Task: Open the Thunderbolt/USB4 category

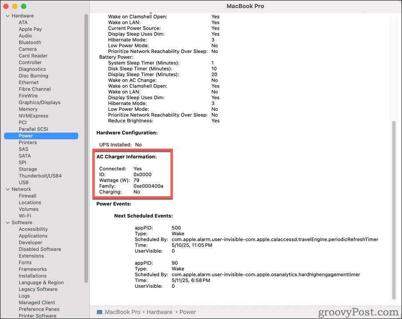Action: [40, 176]
